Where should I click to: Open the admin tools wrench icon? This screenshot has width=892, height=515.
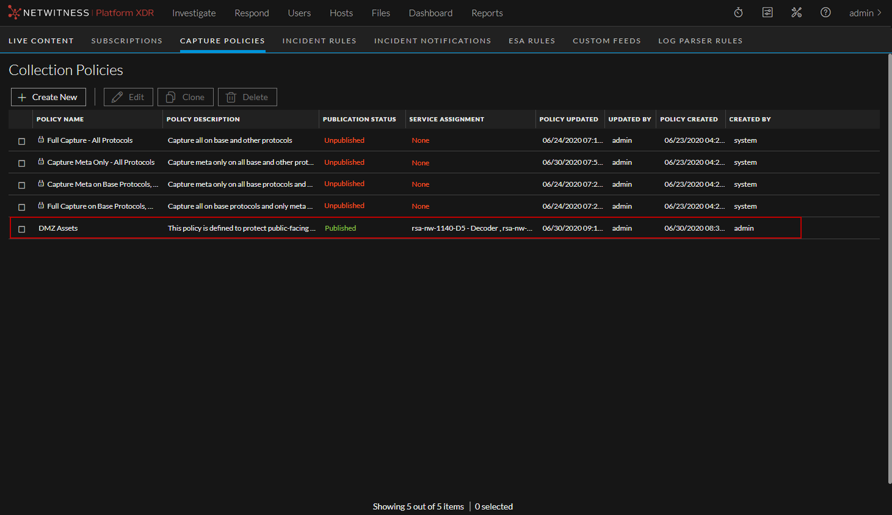pyautogui.click(x=796, y=13)
